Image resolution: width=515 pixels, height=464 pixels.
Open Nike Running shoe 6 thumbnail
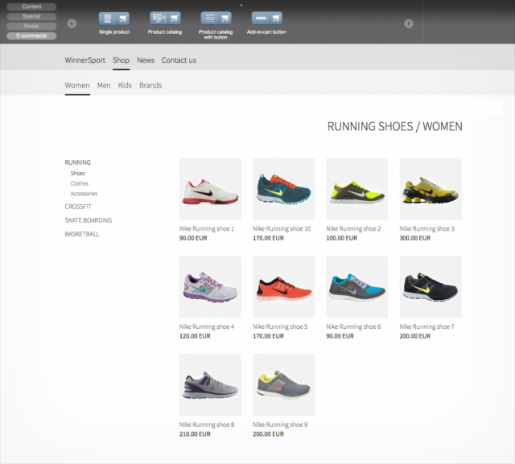point(357,287)
